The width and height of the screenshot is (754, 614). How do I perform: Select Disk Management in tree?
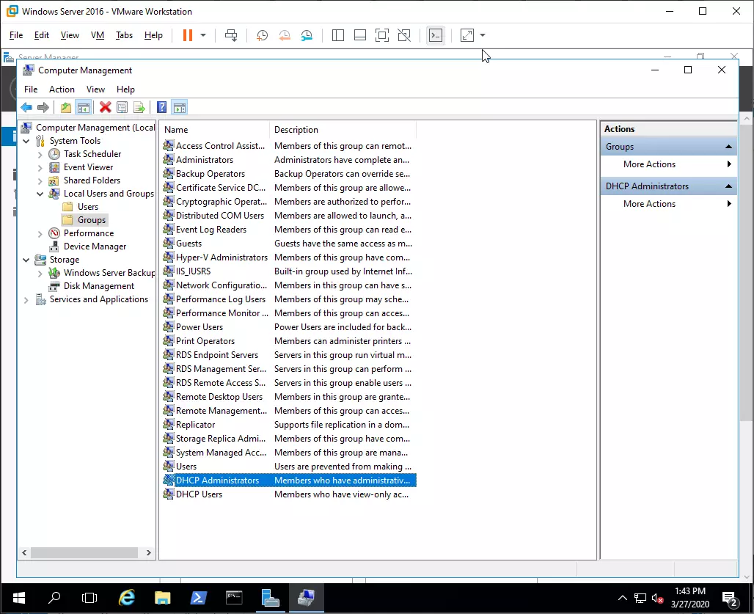[98, 286]
